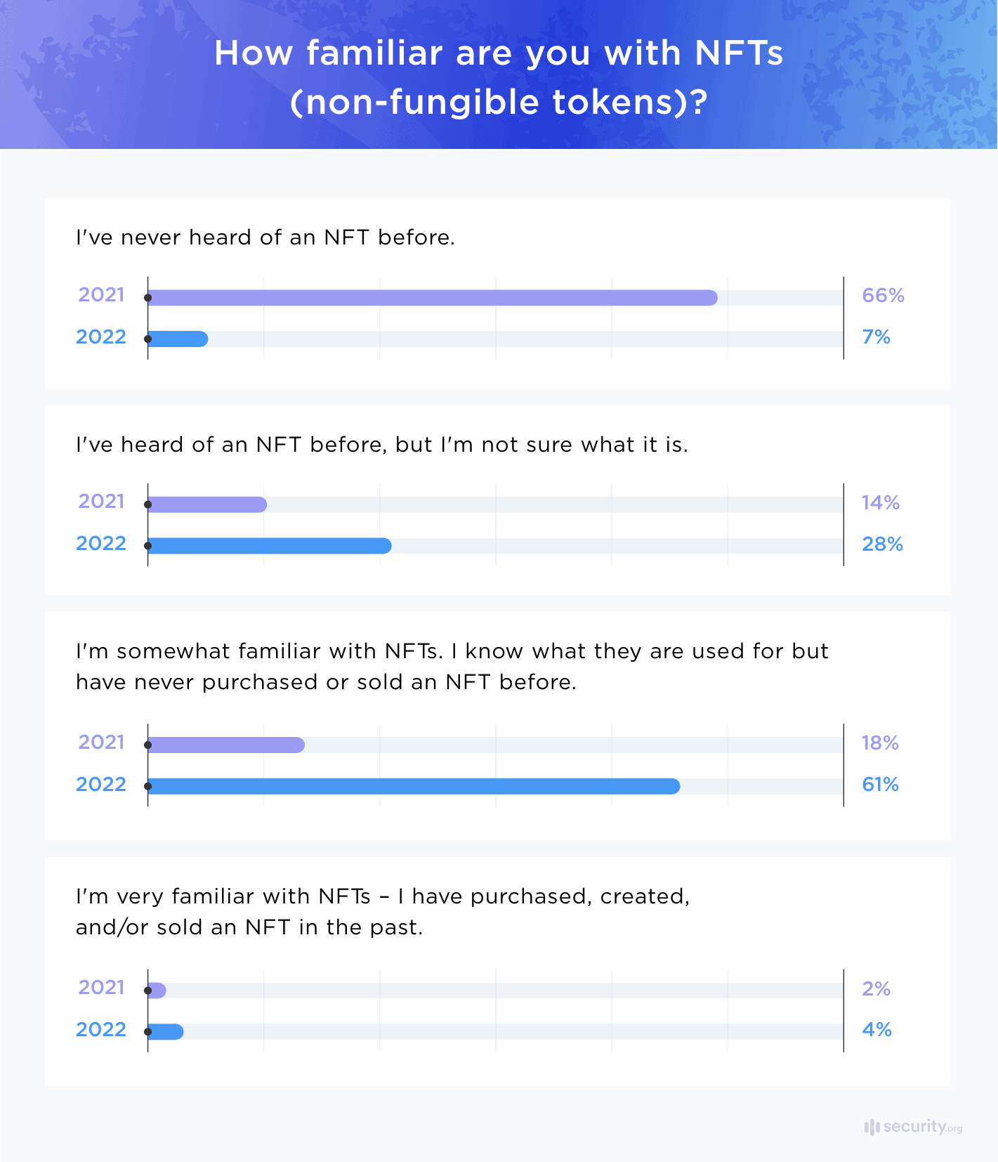Screen dimensions: 998x1162
Task: Select the "very familiar with NFTs" statement
Action: coord(383,912)
